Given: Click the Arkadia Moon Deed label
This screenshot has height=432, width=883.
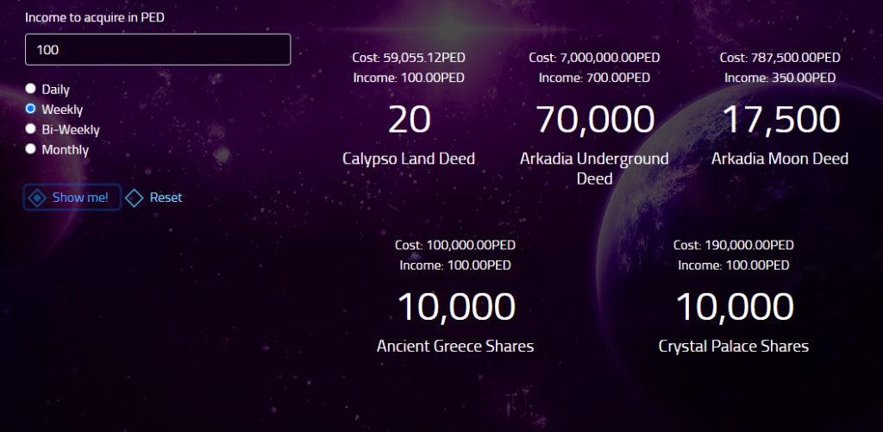Looking at the screenshot, I should 780,159.
